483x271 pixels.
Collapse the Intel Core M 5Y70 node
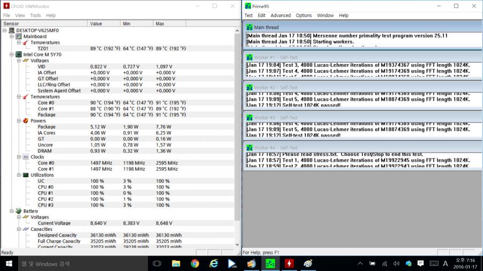click(11, 55)
